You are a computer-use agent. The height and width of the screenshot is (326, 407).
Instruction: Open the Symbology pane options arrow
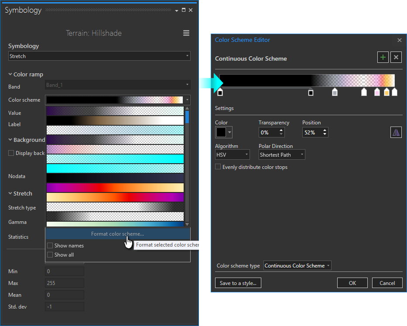pos(177,10)
